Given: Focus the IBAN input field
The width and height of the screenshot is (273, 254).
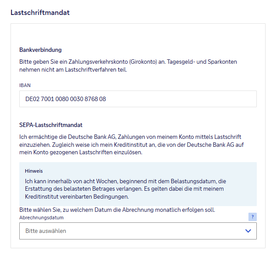Looking at the screenshot, I should coord(138,99).
